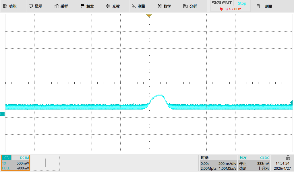Click the 14:51:34 clock time
The height and width of the screenshot is (172, 294).
(x=283, y=163)
